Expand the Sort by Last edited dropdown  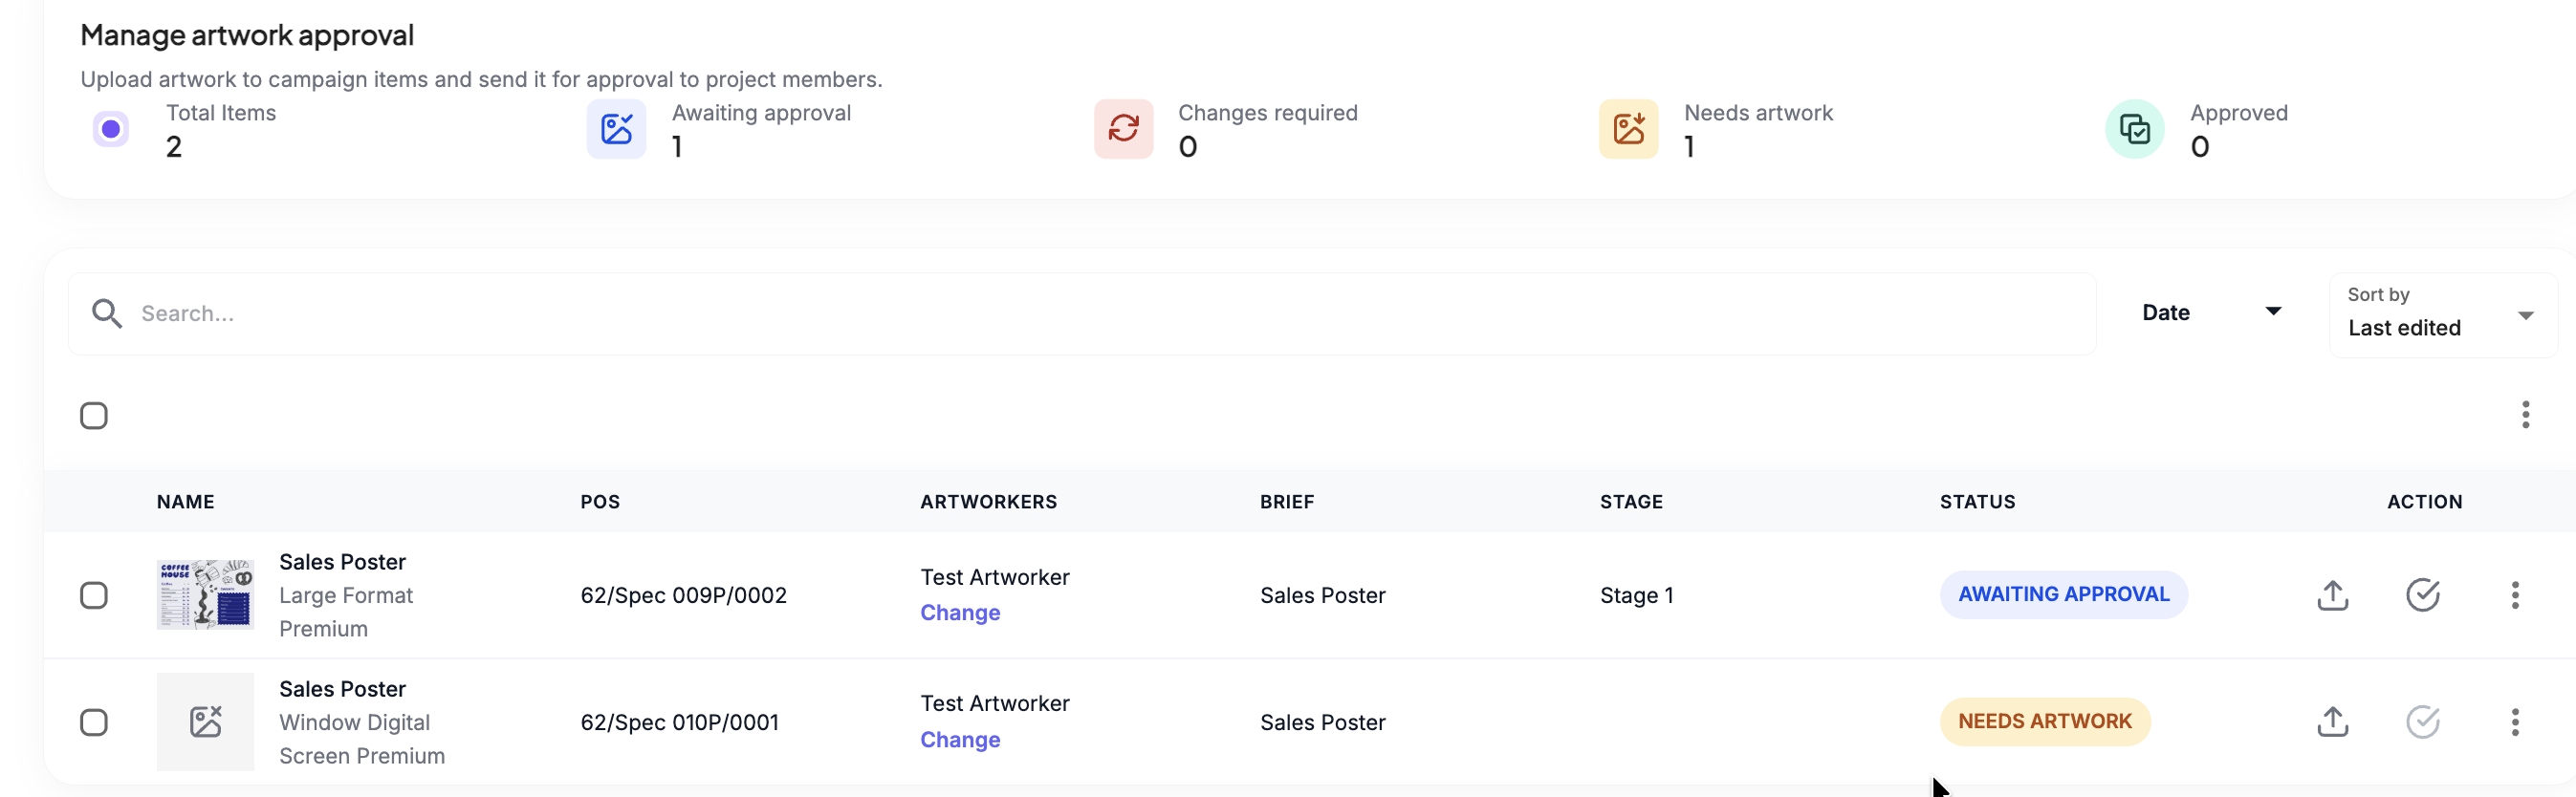[2441, 315]
